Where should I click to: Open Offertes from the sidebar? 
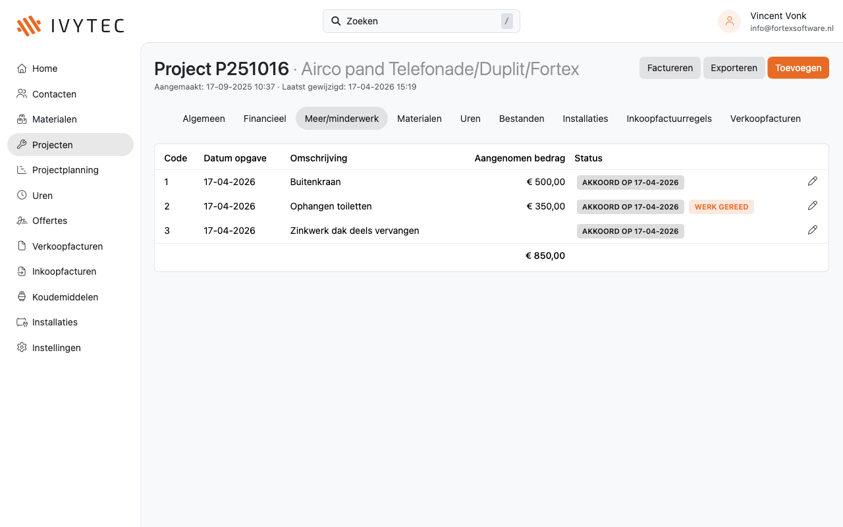pyautogui.click(x=50, y=221)
